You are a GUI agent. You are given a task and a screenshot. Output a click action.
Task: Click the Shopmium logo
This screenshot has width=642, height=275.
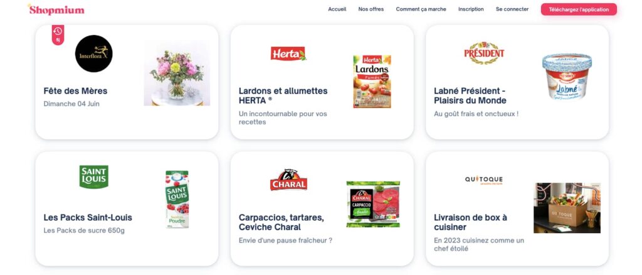click(56, 9)
